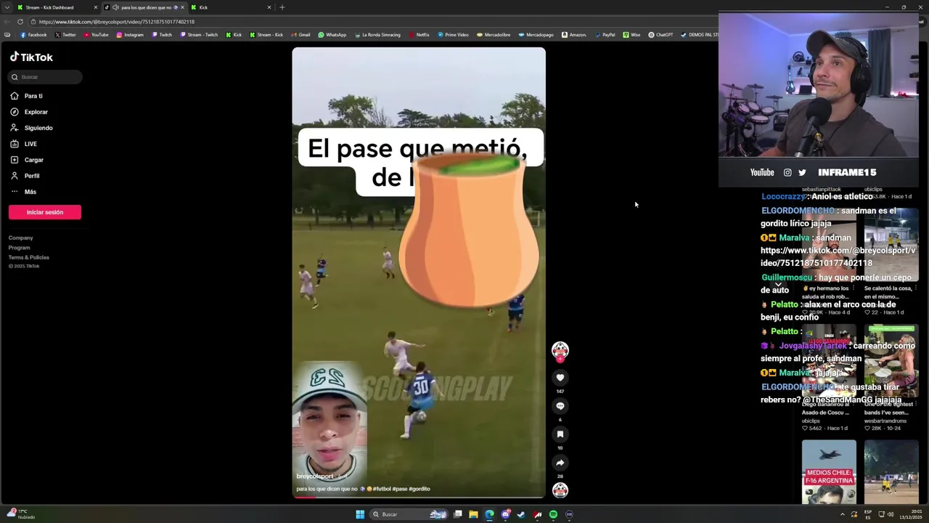The height and width of the screenshot is (523, 929).
Task: Open the tab search dropdown arrow
Action: 7,7
